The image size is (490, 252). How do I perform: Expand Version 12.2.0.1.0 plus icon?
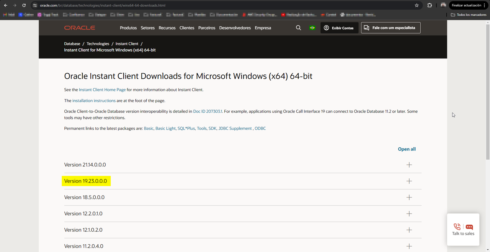[x=409, y=214]
